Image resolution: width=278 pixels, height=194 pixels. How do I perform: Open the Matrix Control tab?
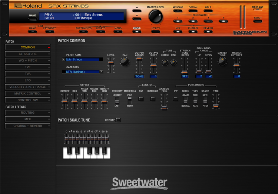28,93
